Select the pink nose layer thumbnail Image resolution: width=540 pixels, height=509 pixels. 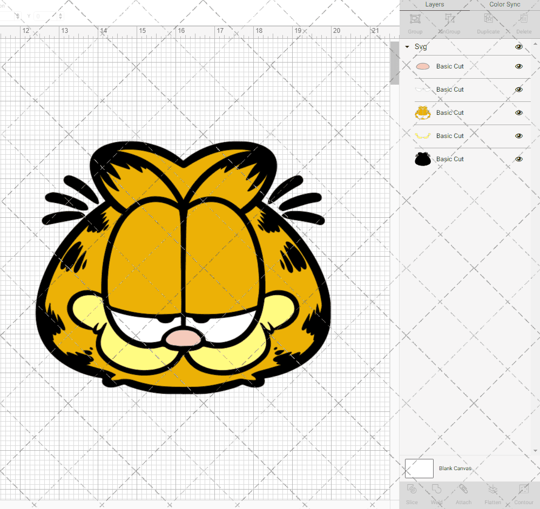click(423, 66)
